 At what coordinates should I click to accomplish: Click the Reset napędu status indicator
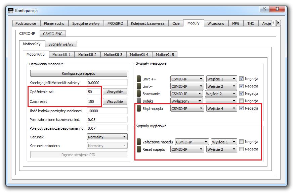139,149
